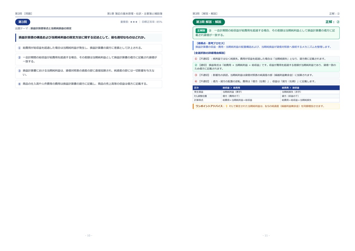Screen dimensions: 355x251
Task: Click heading 【全選択肢の詳細理由解説】
Action: [x=209, y=53]
